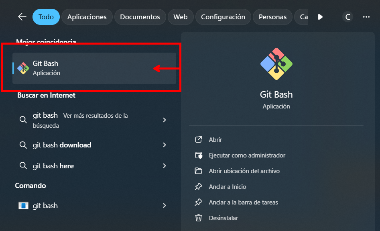Click the Desinstalar trash icon
Screen dimensions: 380x231
(x=198, y=218)
